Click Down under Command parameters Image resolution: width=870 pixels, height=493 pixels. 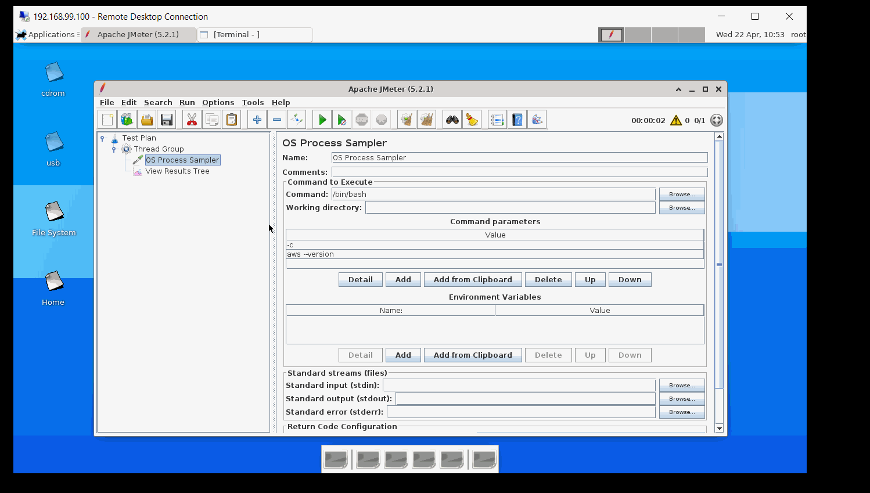click(x=630, y=279)
